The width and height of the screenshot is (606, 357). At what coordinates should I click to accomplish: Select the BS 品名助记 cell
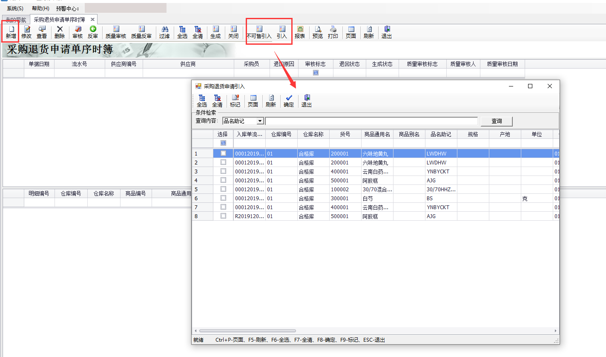(x=441, y=198)
